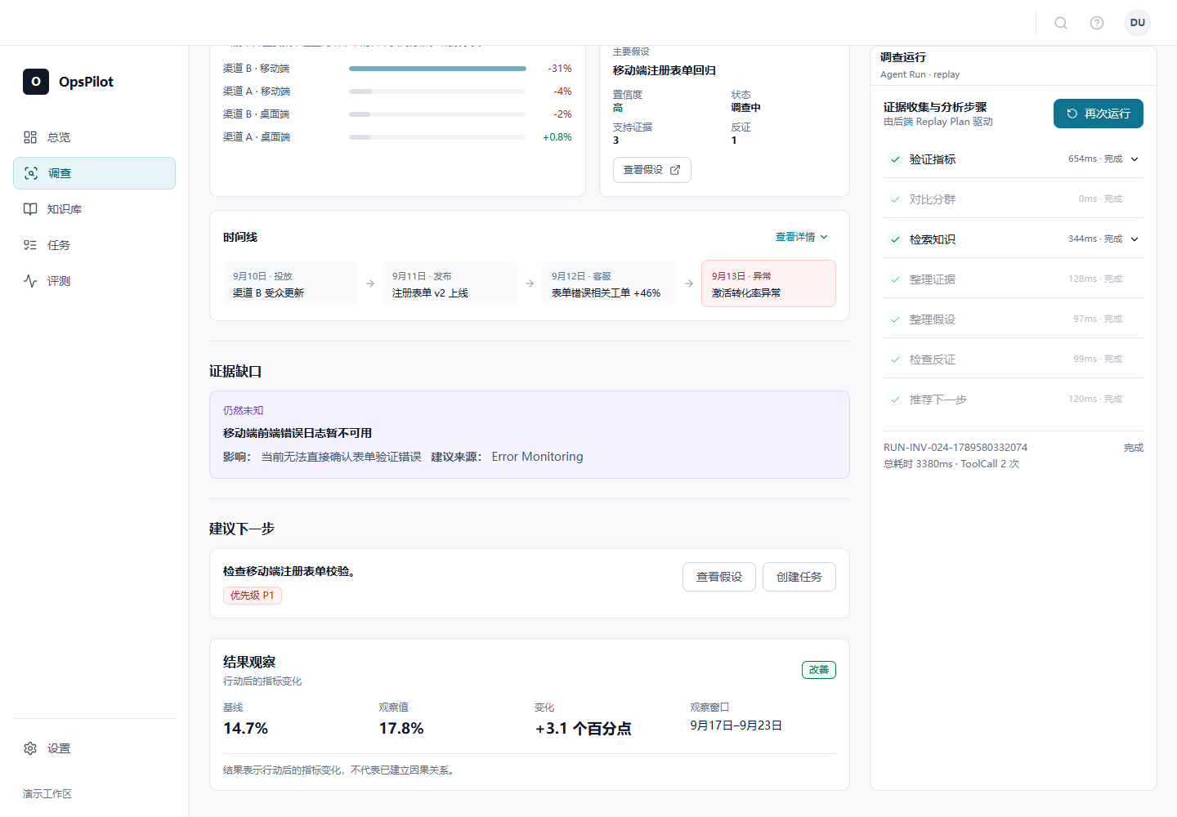Click the 任务 checklist icon

pyautogui.click(x=30, y=245)
